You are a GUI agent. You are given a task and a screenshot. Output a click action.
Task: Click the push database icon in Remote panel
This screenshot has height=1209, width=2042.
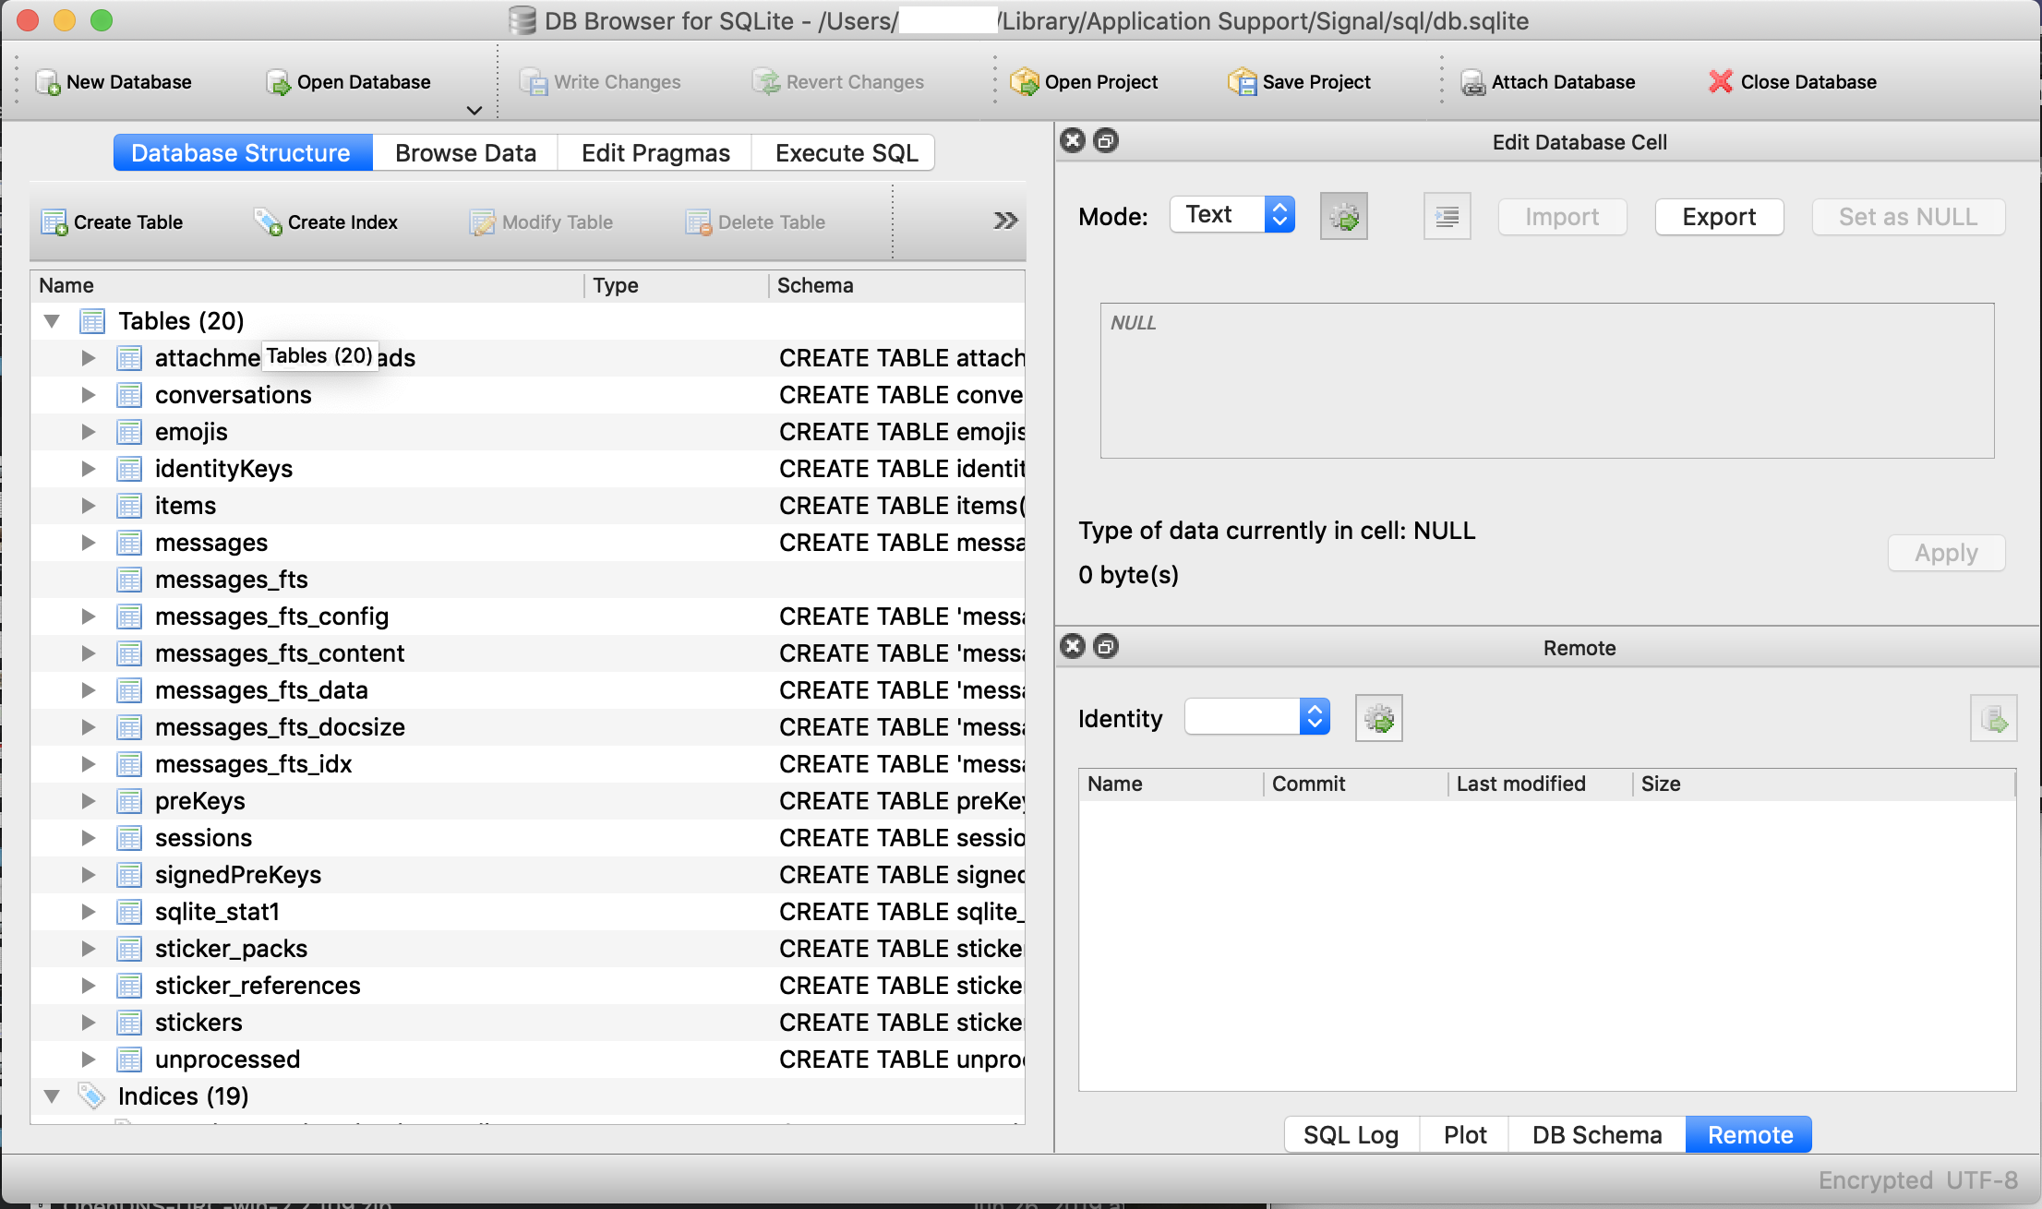1993,718
